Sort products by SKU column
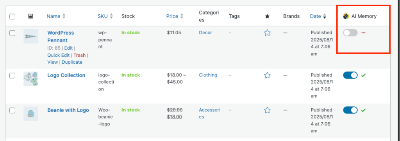 105,16
